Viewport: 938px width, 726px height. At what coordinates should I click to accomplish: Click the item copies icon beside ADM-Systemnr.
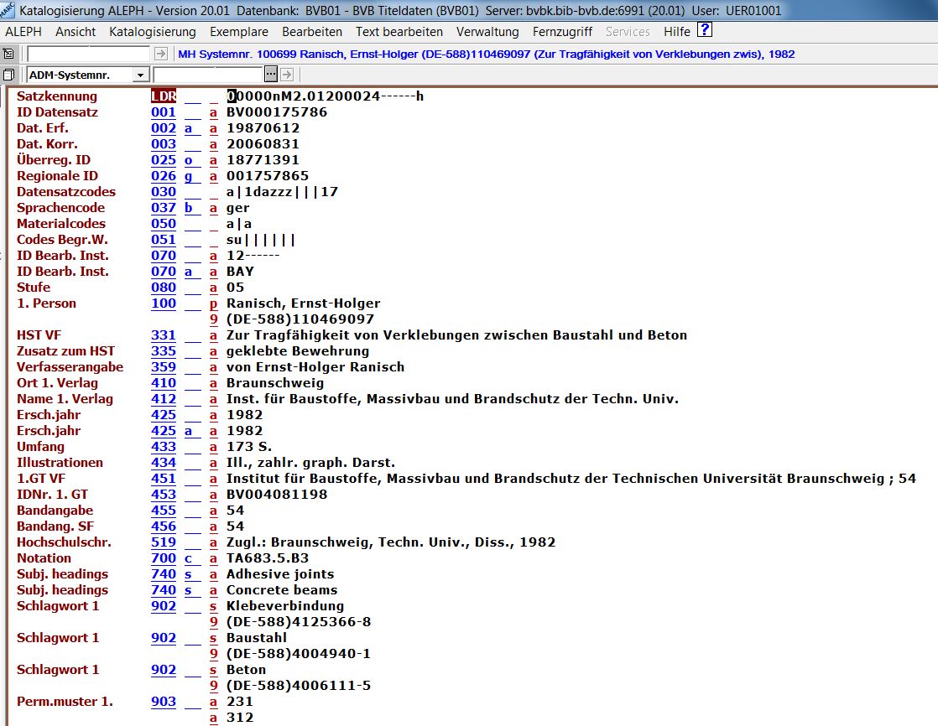[8, 75]
